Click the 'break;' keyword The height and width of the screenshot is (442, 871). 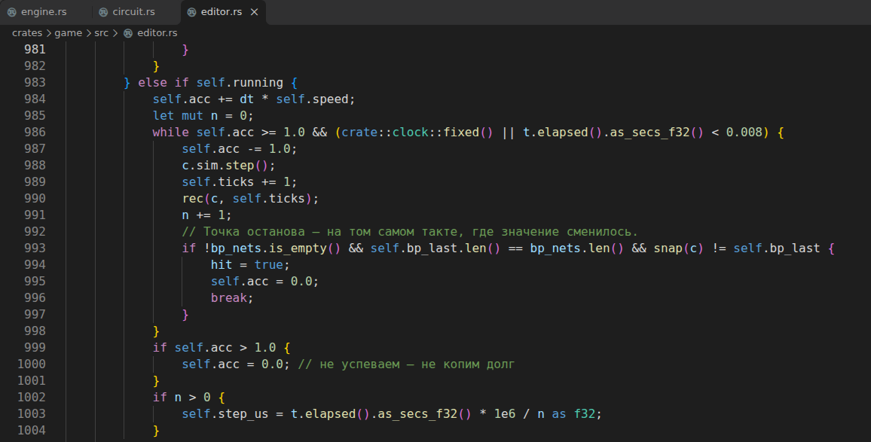tap(232, 297)
